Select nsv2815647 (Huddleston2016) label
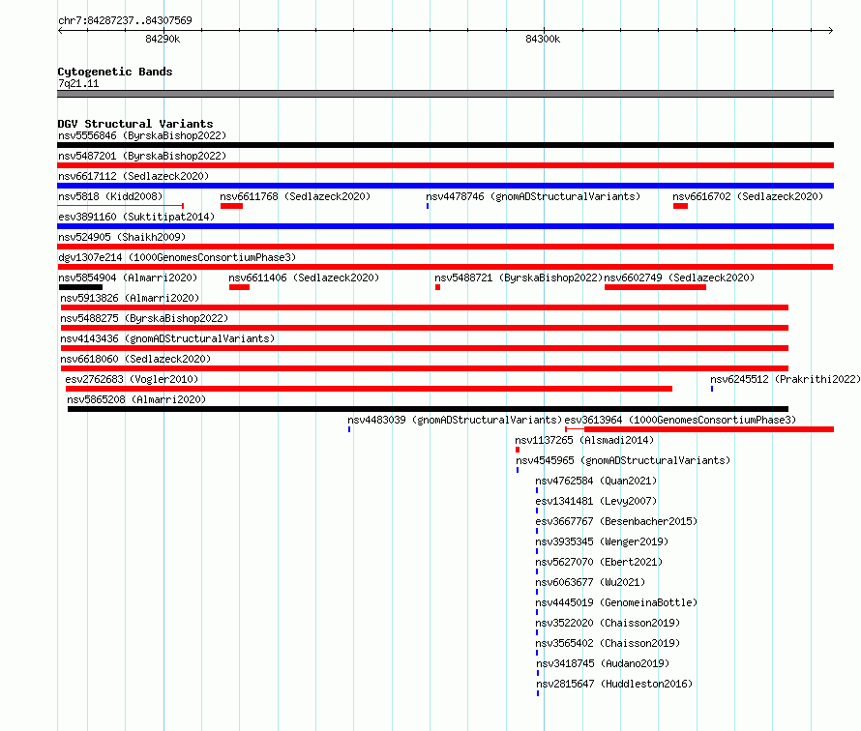The height and width of the screenshot is (731, 861). pyautogui.click(x=614, y=684)
